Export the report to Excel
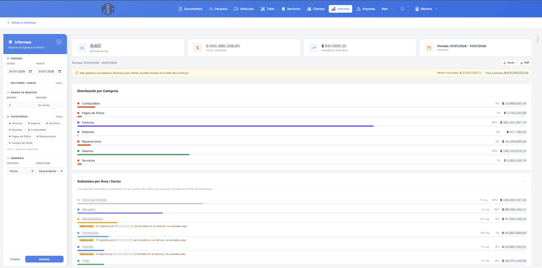 tap(509, 63)
